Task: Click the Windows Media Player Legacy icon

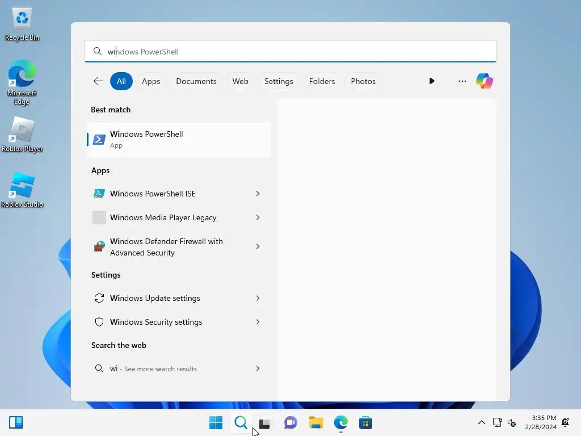Action: tap(99, 217)
